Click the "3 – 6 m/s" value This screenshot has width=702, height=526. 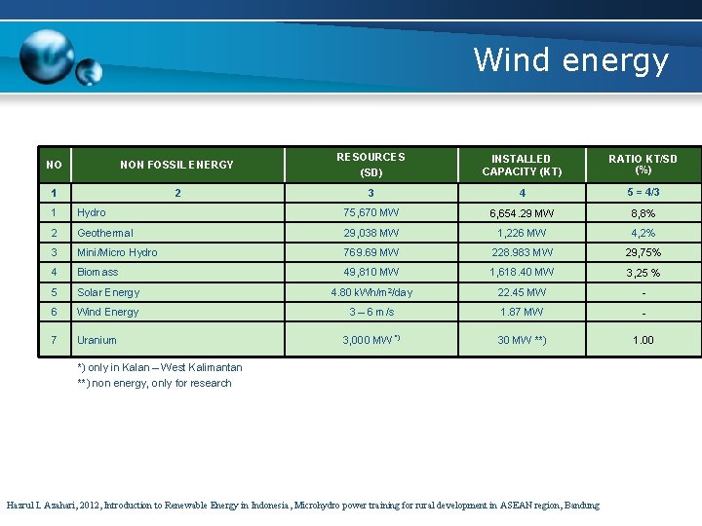[371, 312]
